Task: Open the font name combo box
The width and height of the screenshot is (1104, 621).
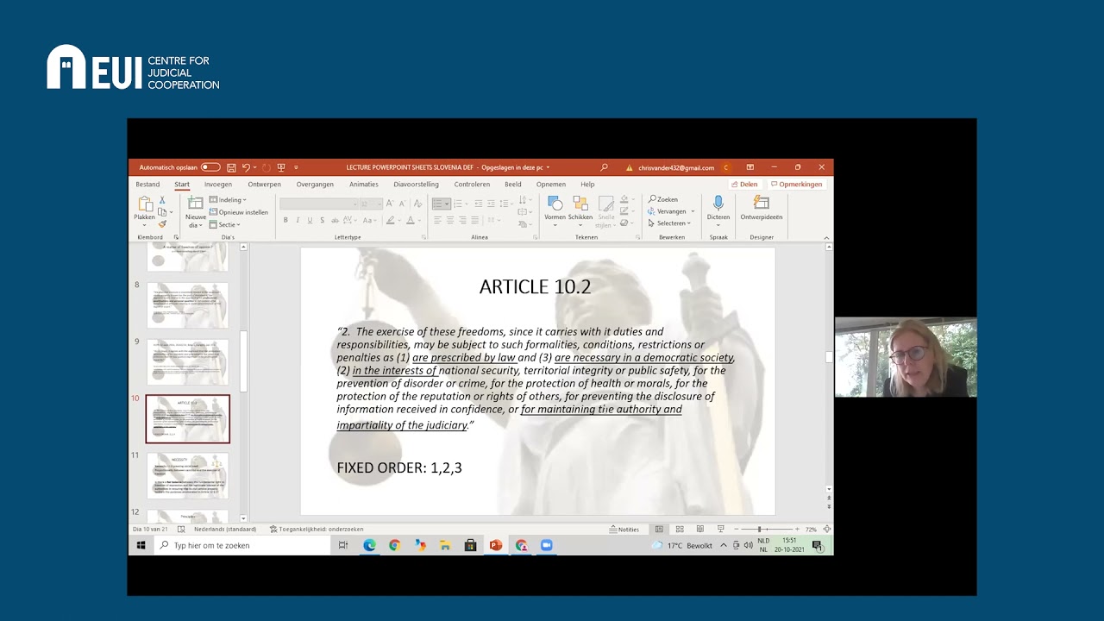Action: coord(318,204)
